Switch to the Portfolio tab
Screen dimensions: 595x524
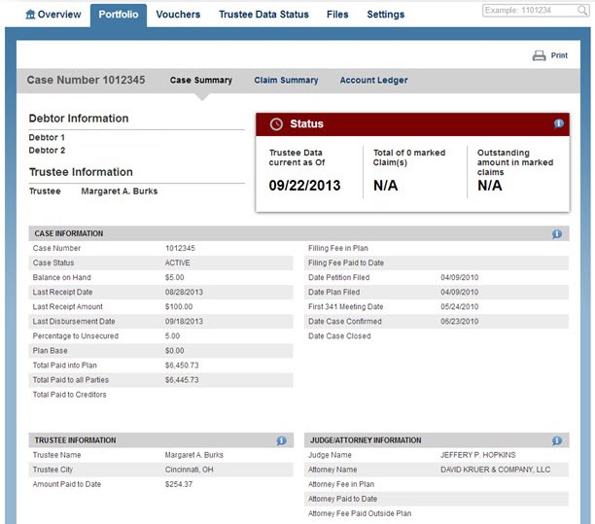tap(118, 15)
